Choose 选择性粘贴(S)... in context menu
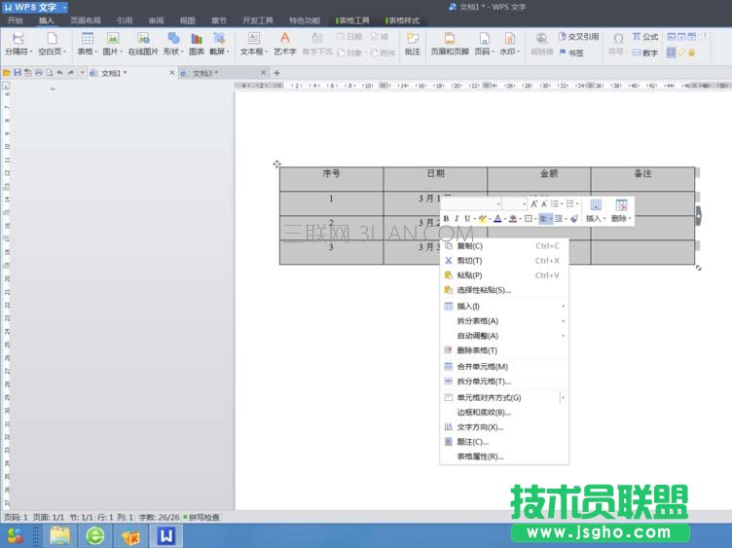 [504, 290]
